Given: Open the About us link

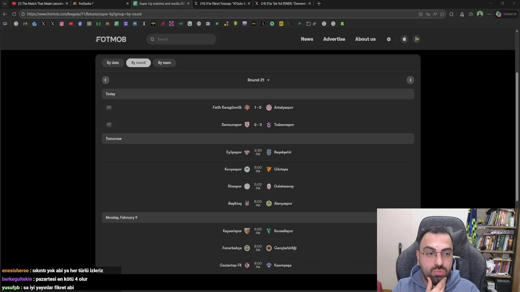Looking at the screenshot, I should pyautogui.click(x=365, y=39).
